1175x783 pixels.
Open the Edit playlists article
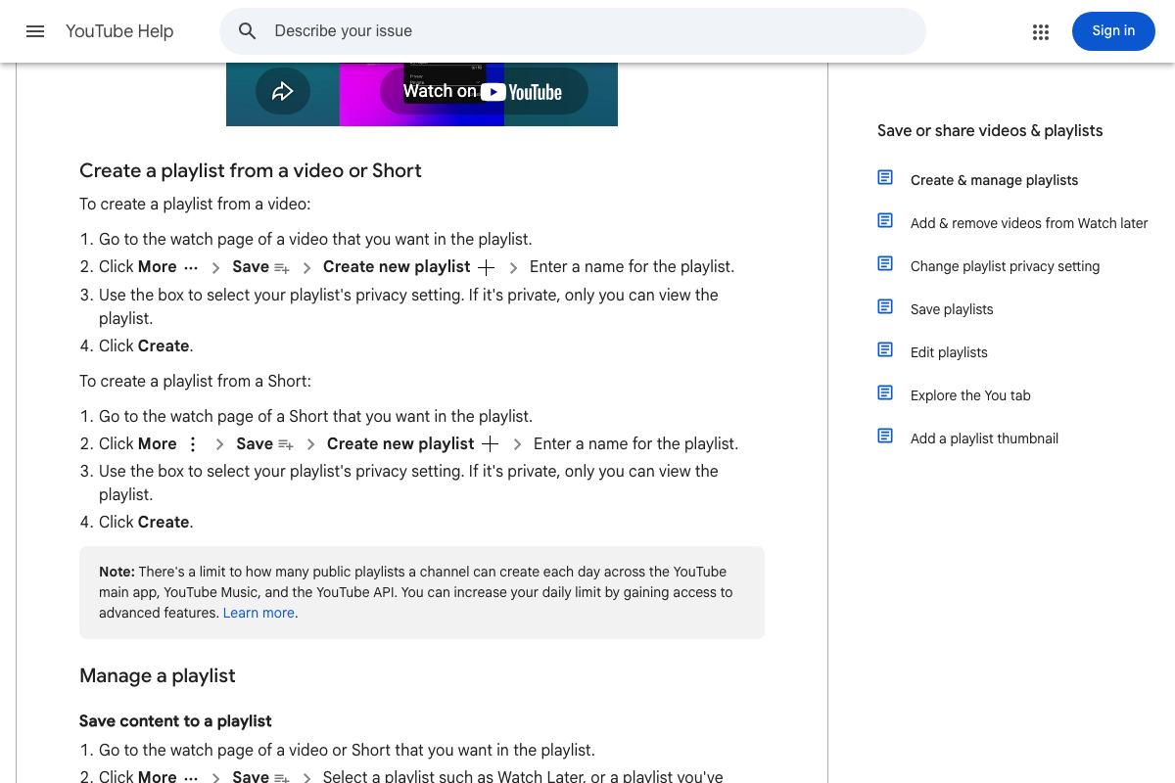click(x=949, y=352)
